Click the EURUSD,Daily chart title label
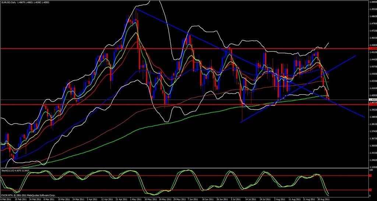This screenshot has width=377, height=201. coord(11,3)
